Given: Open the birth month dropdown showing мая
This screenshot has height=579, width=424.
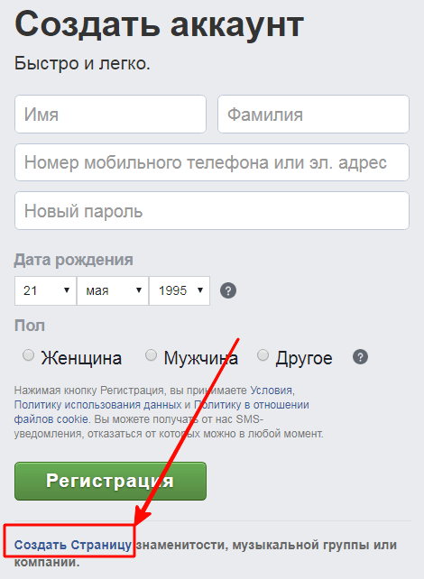Looking at the screenshot, I should (x=113, y=290).
